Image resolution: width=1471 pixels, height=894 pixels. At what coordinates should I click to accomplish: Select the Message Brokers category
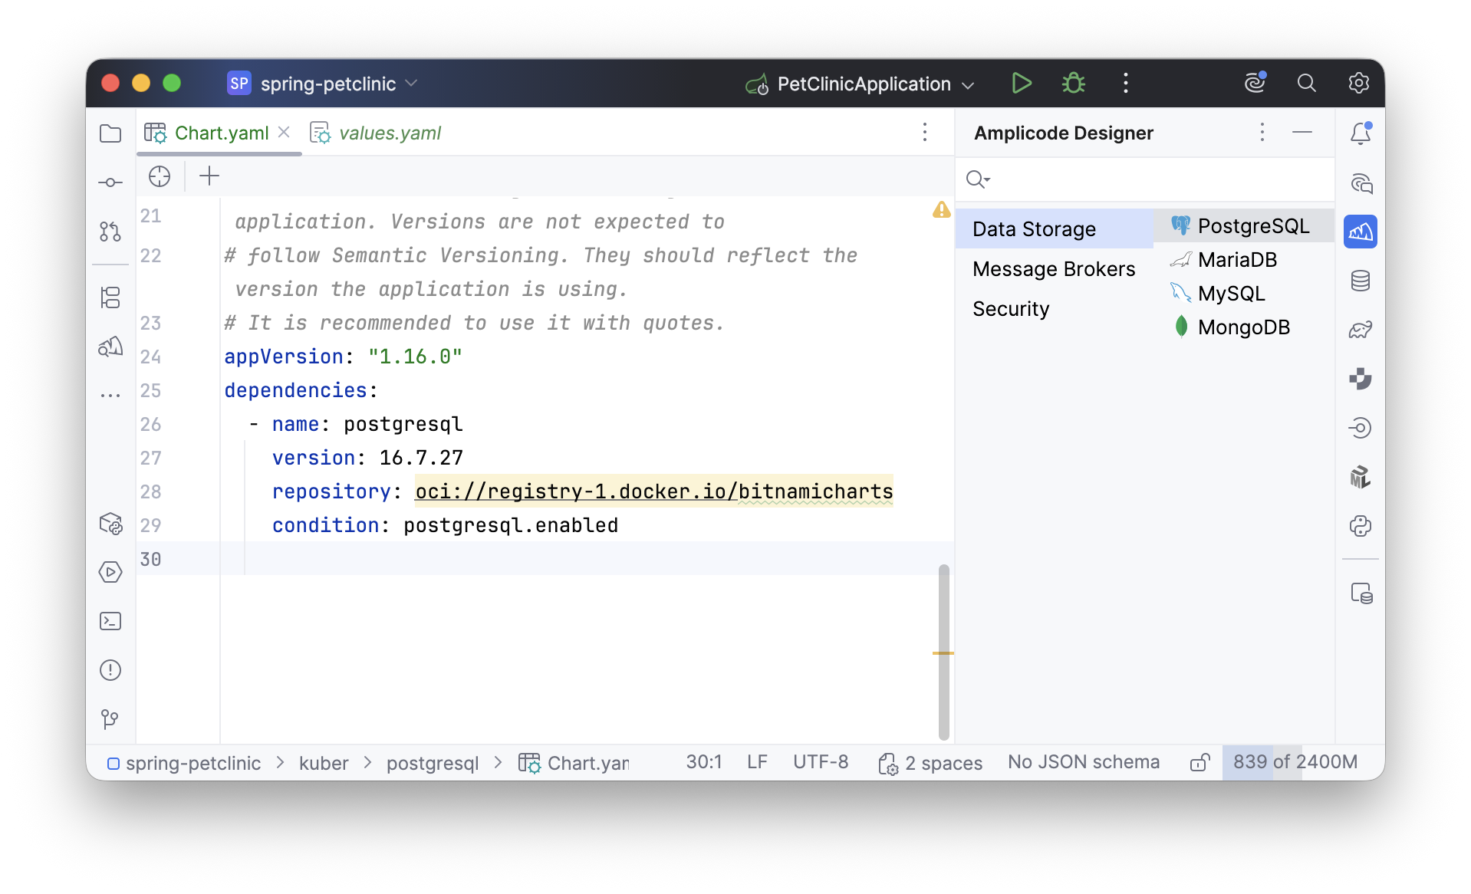(x=1053, y=269)
